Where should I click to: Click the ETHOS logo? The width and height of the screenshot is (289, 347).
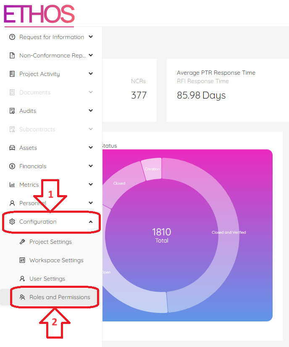39,14
